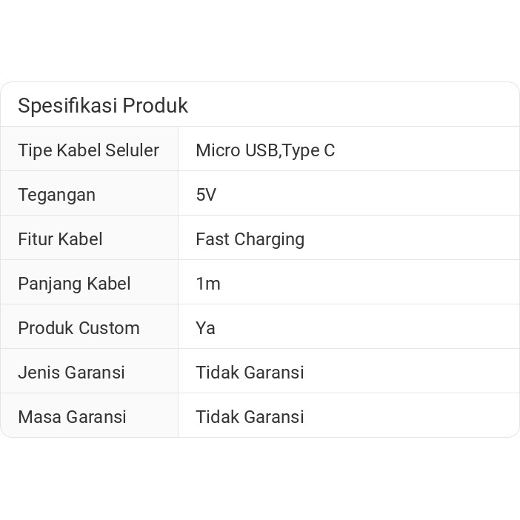Click the "Ya" value for Produk Custom
The height and width of the screenshot is (520, 520).
click(205, 328)
